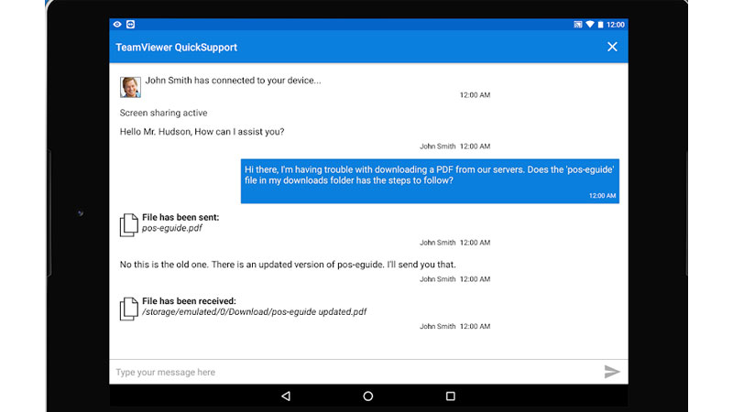Select the 'TeamViewer QuickSupport' title
733x412 pixels.
tap(176, 48)
